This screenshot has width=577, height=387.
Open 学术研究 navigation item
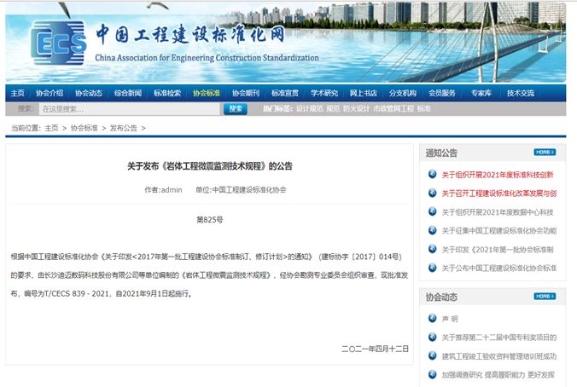[x=324, y=94]
